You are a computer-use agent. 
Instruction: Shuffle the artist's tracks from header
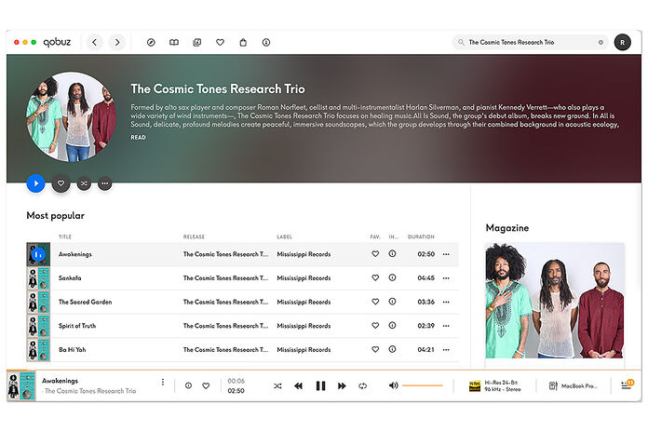84,183
